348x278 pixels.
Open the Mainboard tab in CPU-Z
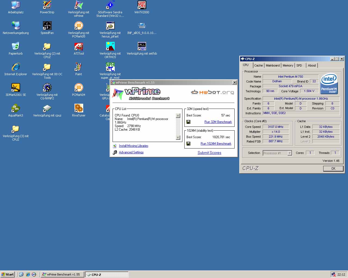point(273,65)
